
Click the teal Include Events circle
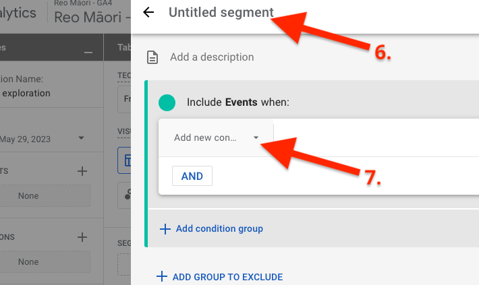pos(167,102)
